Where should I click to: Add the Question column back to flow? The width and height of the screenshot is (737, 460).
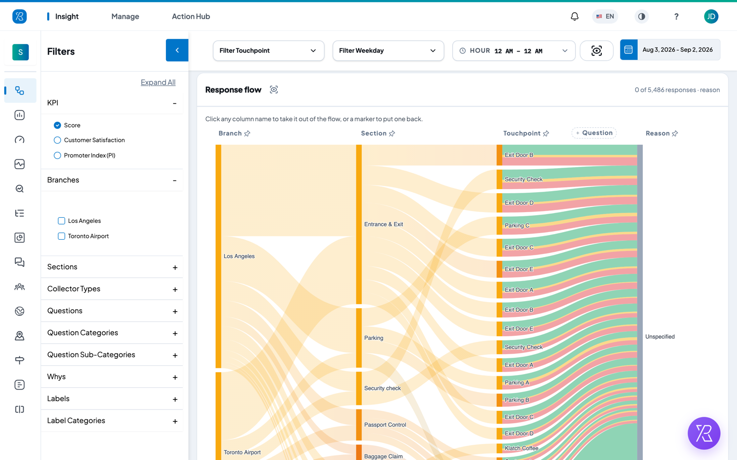pos(594,133)
